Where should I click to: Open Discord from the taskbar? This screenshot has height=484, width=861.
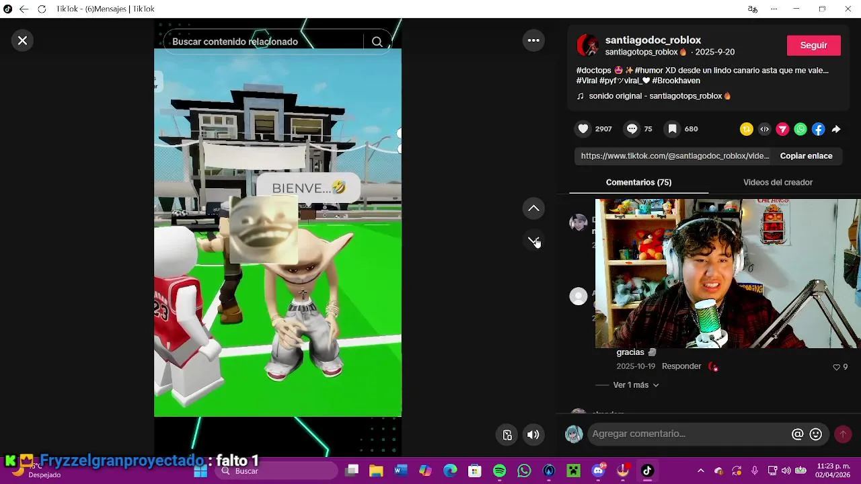point(598,471)
